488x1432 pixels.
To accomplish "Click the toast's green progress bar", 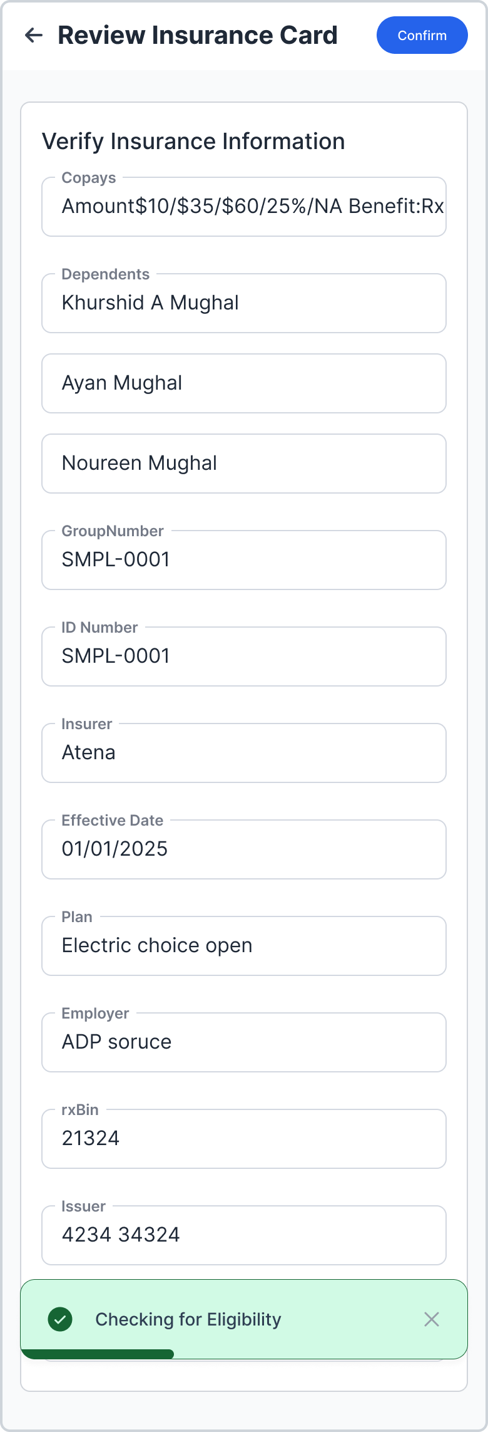I will click(x=97, y=1354).
